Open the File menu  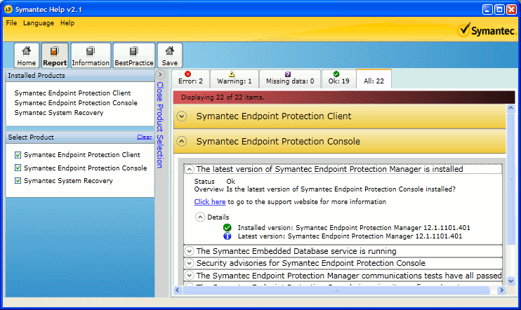pos(11,23)
